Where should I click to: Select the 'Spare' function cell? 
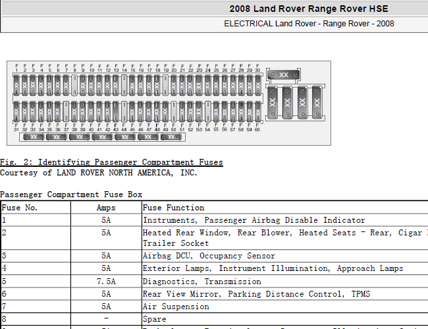(x=285, y=319)
